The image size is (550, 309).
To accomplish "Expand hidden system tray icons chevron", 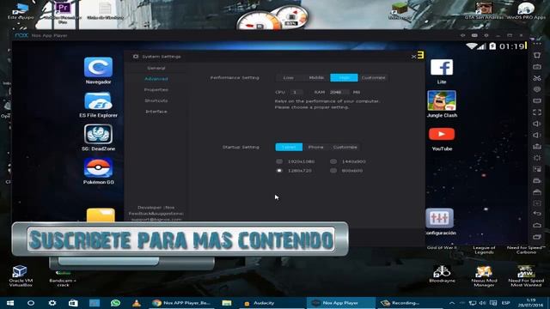I will [452, 303].
